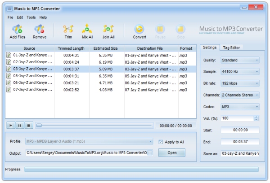The height and width of the screenshot is (183, 270).
Task: Play the selected track preview
Action: (x=11, y=125)
